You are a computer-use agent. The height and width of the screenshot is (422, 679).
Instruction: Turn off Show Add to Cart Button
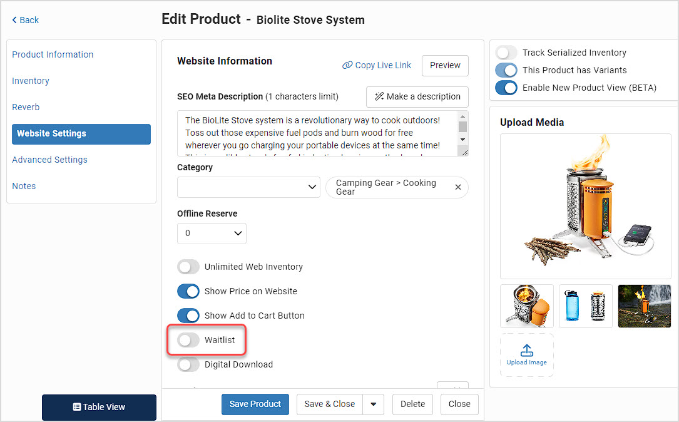[188, 316]
